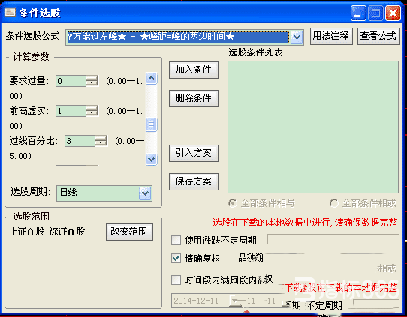This screenshot has height=317, width=407.
Task: Click the 过线百分比 value field
Action: pos(80,141)
